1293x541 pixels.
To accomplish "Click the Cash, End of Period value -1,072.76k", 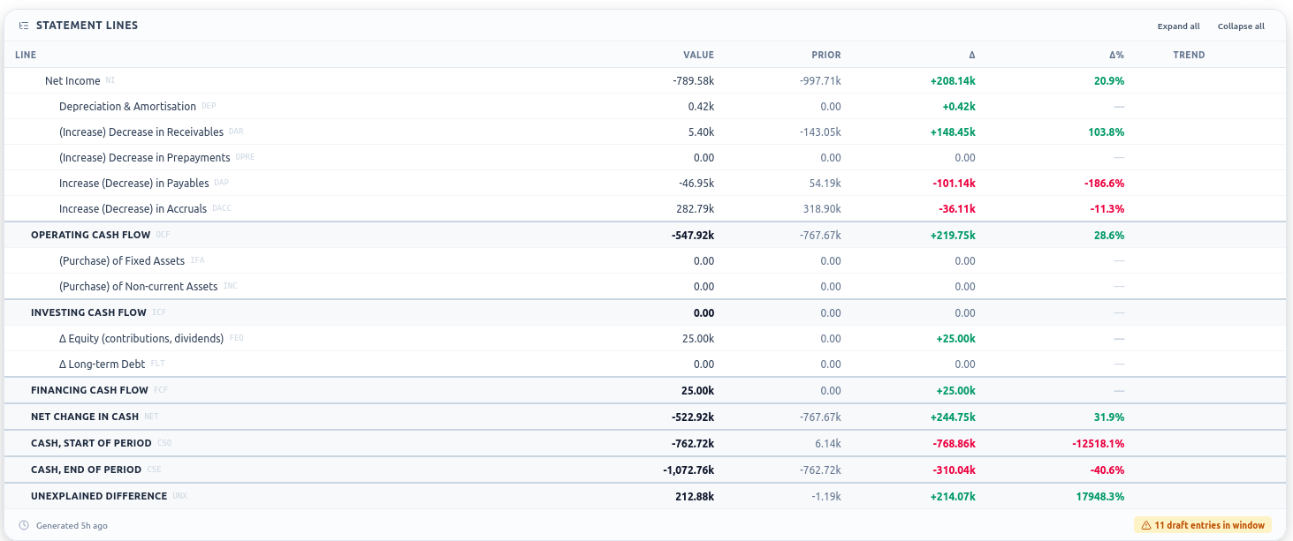I will coord(688,470).
